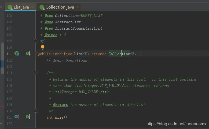Click the 'public' keyword on line 111
Viewport: 209px width, 129px height.
point(44,54)
